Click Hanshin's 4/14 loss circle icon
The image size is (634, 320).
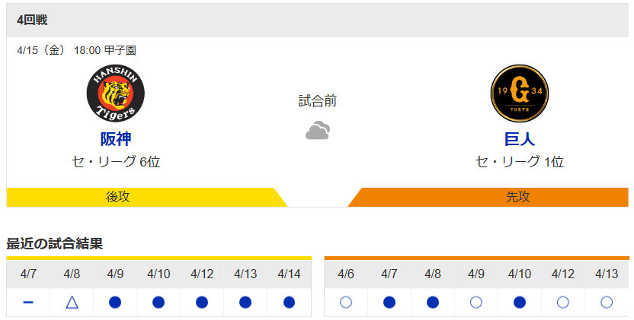coord(289,303)
